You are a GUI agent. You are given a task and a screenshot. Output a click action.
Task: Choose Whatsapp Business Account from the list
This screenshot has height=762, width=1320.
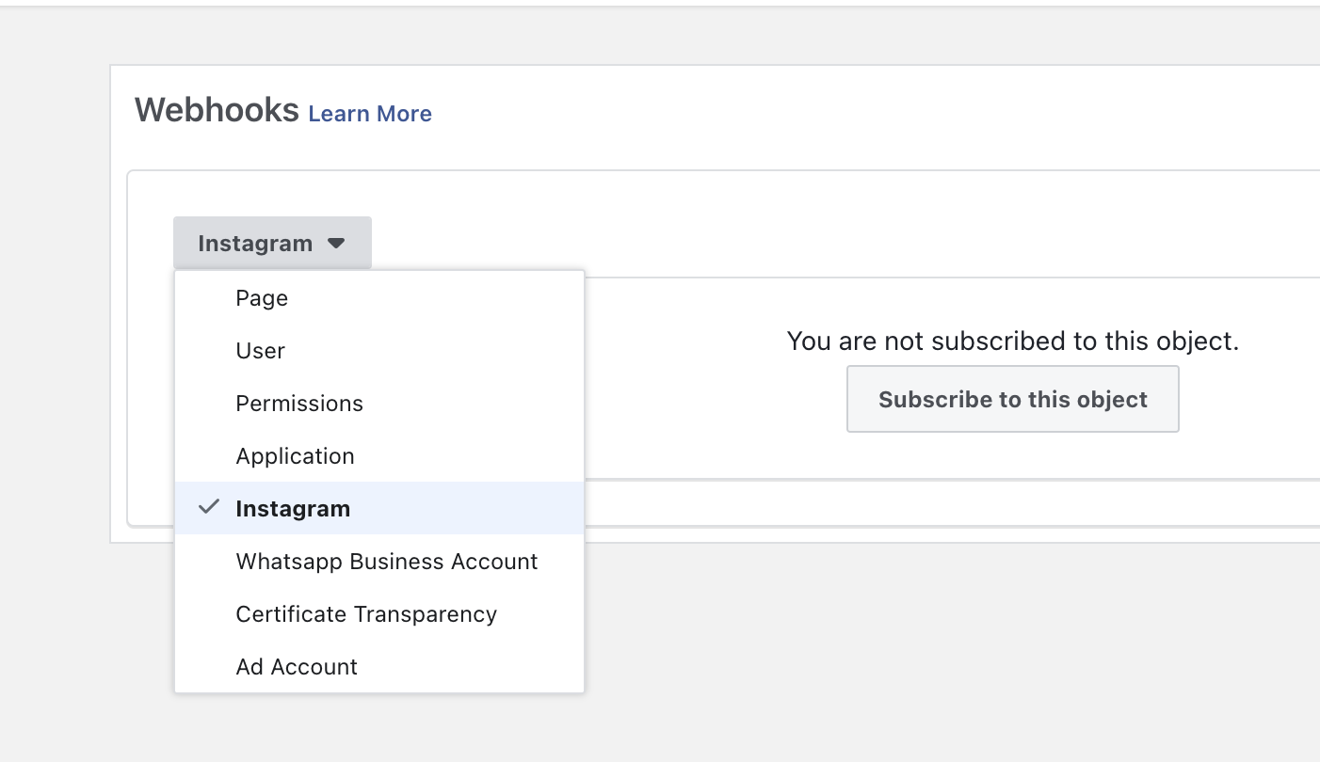386,562
